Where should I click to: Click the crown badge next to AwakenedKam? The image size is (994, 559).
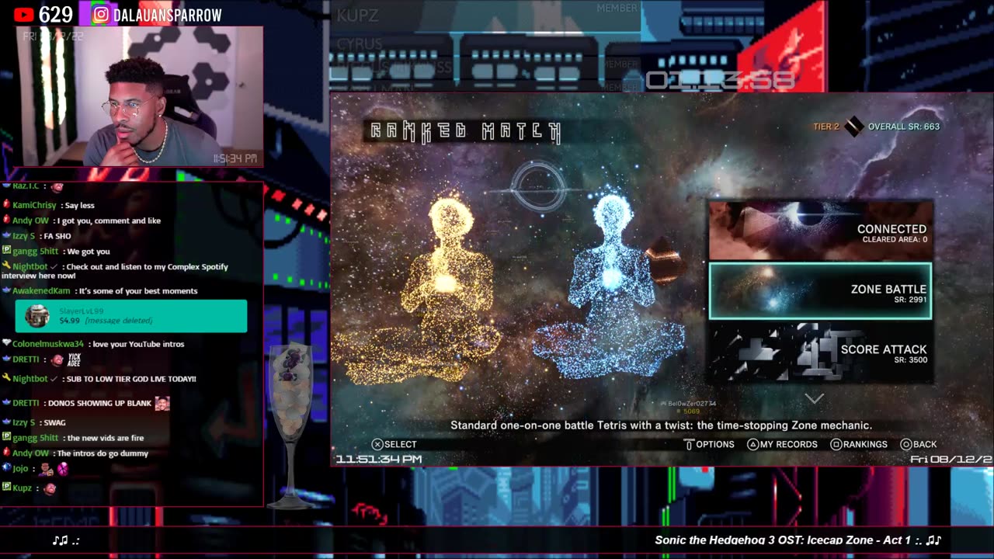pyautogui.click(x=6, y=290)
